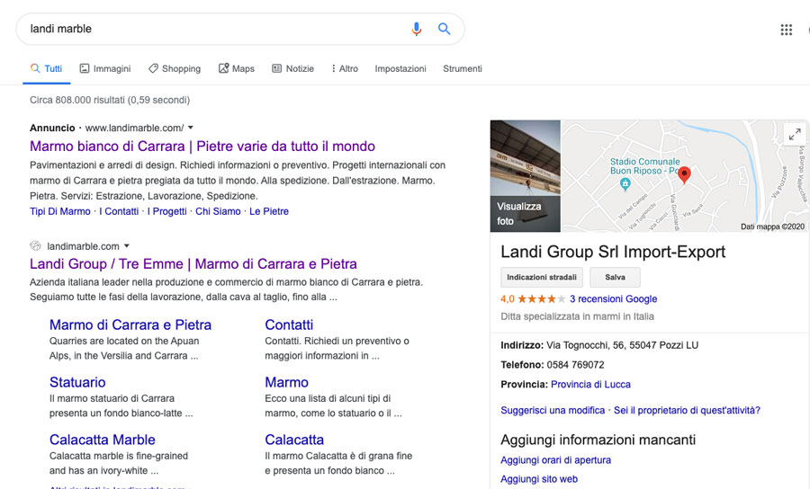This screenshot has height=489, width=810.
Task: Open Impostazioni menu
Action: (x=400, y=68)
